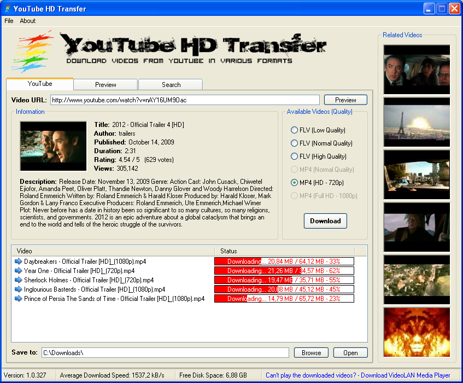The height and width of the screenshot is (383, 463).
Task: Open related video thumbnail of city street view
Action: pyautogui.click(x=417, y=175)
